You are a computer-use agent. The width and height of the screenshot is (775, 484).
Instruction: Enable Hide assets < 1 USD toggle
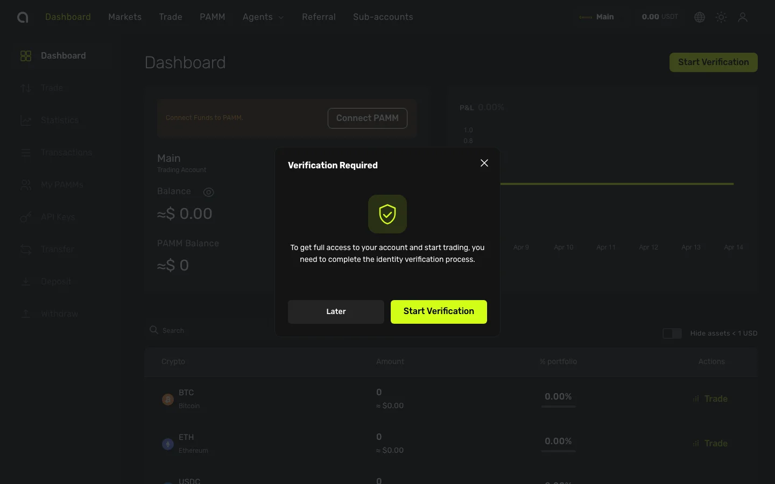(x=672, y=333)
